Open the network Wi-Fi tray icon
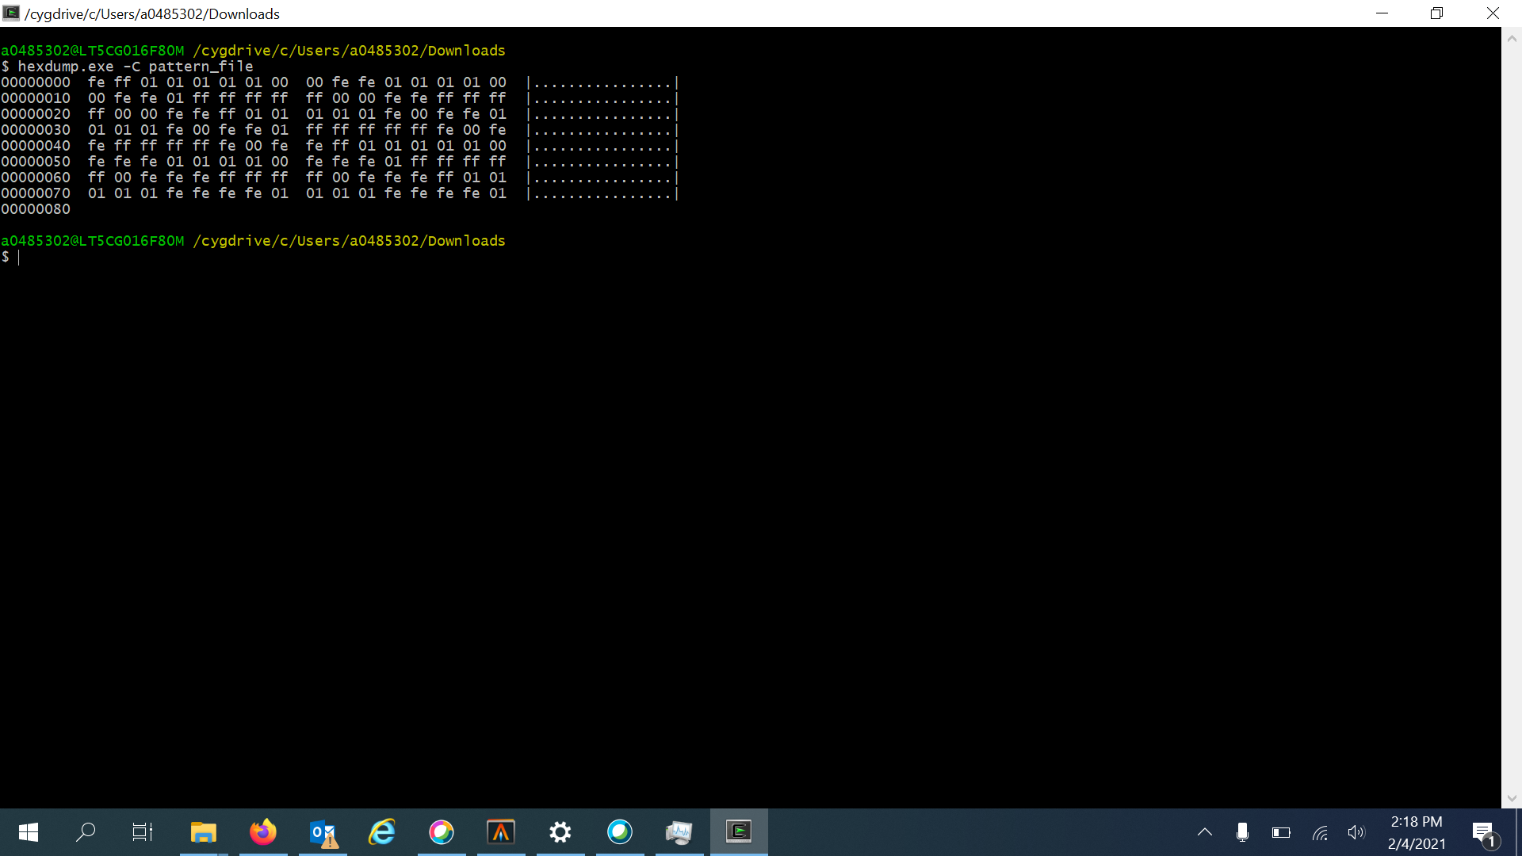 (1319, 832)
